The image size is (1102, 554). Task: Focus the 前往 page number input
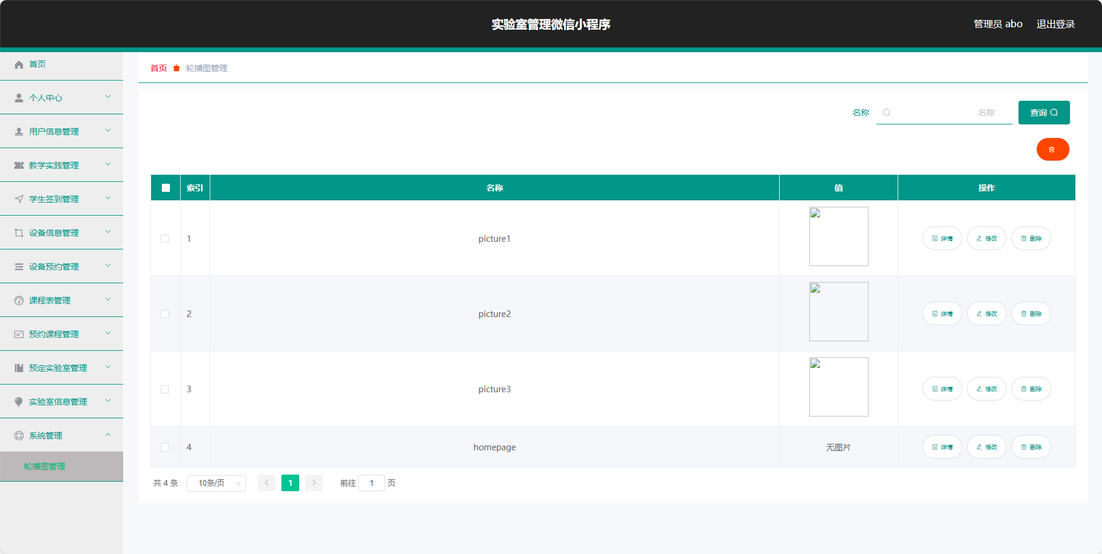point(371,483)
